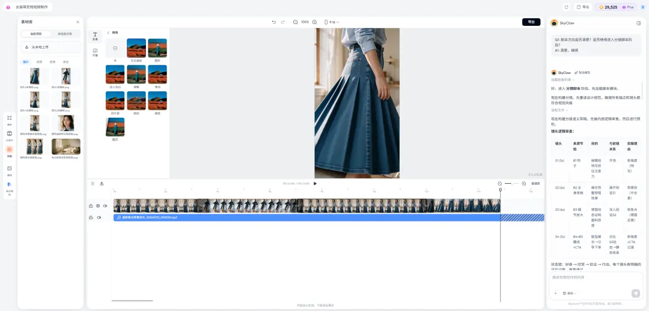This screenshot has height=311, width=649.
Task: Zoom in the timeline
Action: (523, 183)
